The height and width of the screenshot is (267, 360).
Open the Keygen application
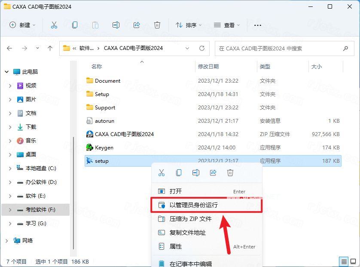tap(105, 147)
